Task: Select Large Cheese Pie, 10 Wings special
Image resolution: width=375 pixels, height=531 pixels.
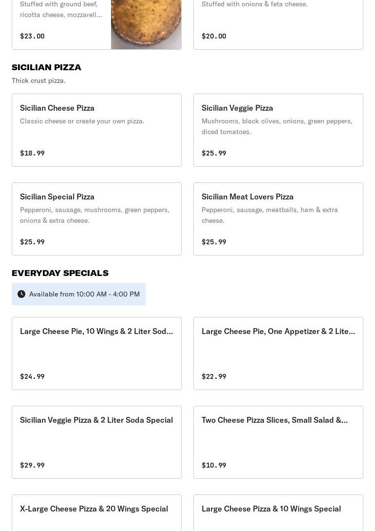Action: 96,354
